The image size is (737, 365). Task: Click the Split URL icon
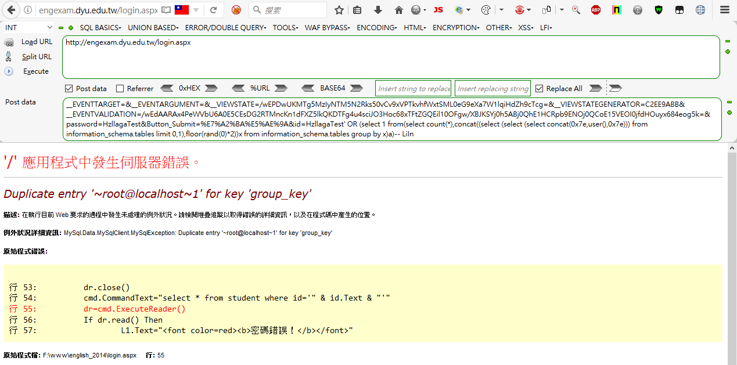pyautogui.click(x=9, y=56)
